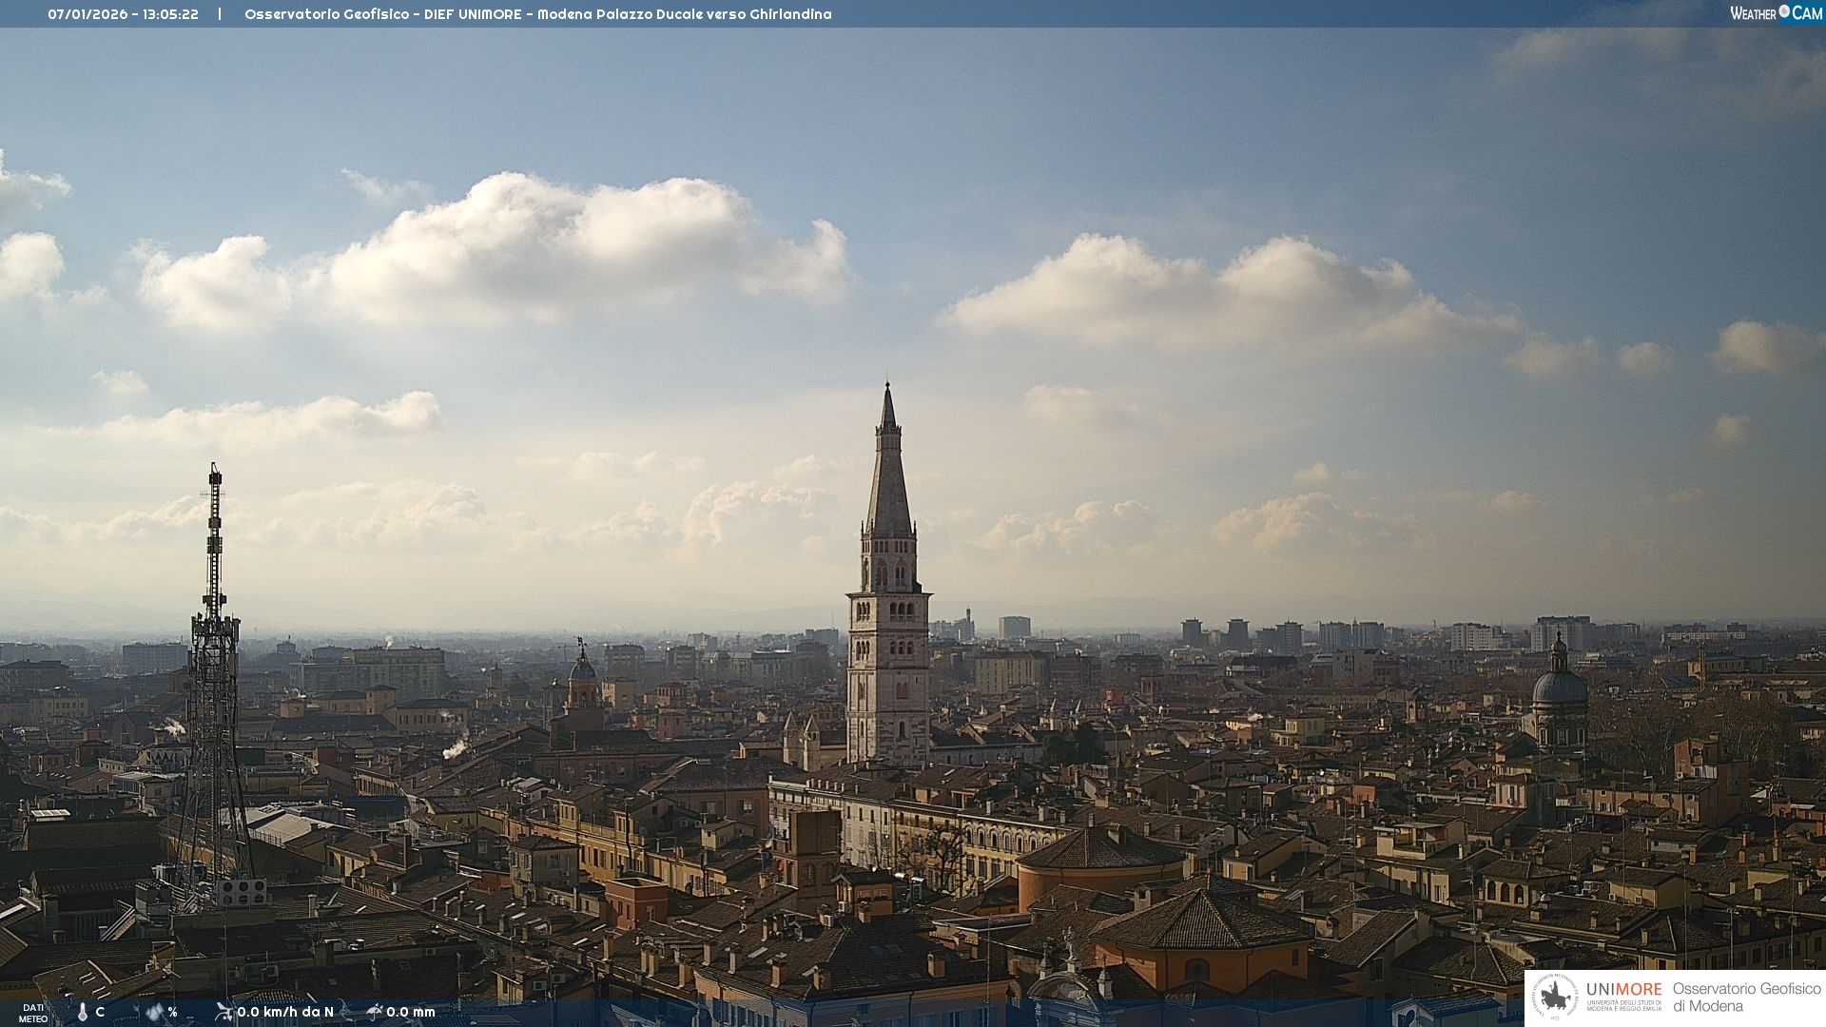Click the thermometer temperature icon
The height and width of the screenshot is (1027, 1826).
tap(83, 1012)
